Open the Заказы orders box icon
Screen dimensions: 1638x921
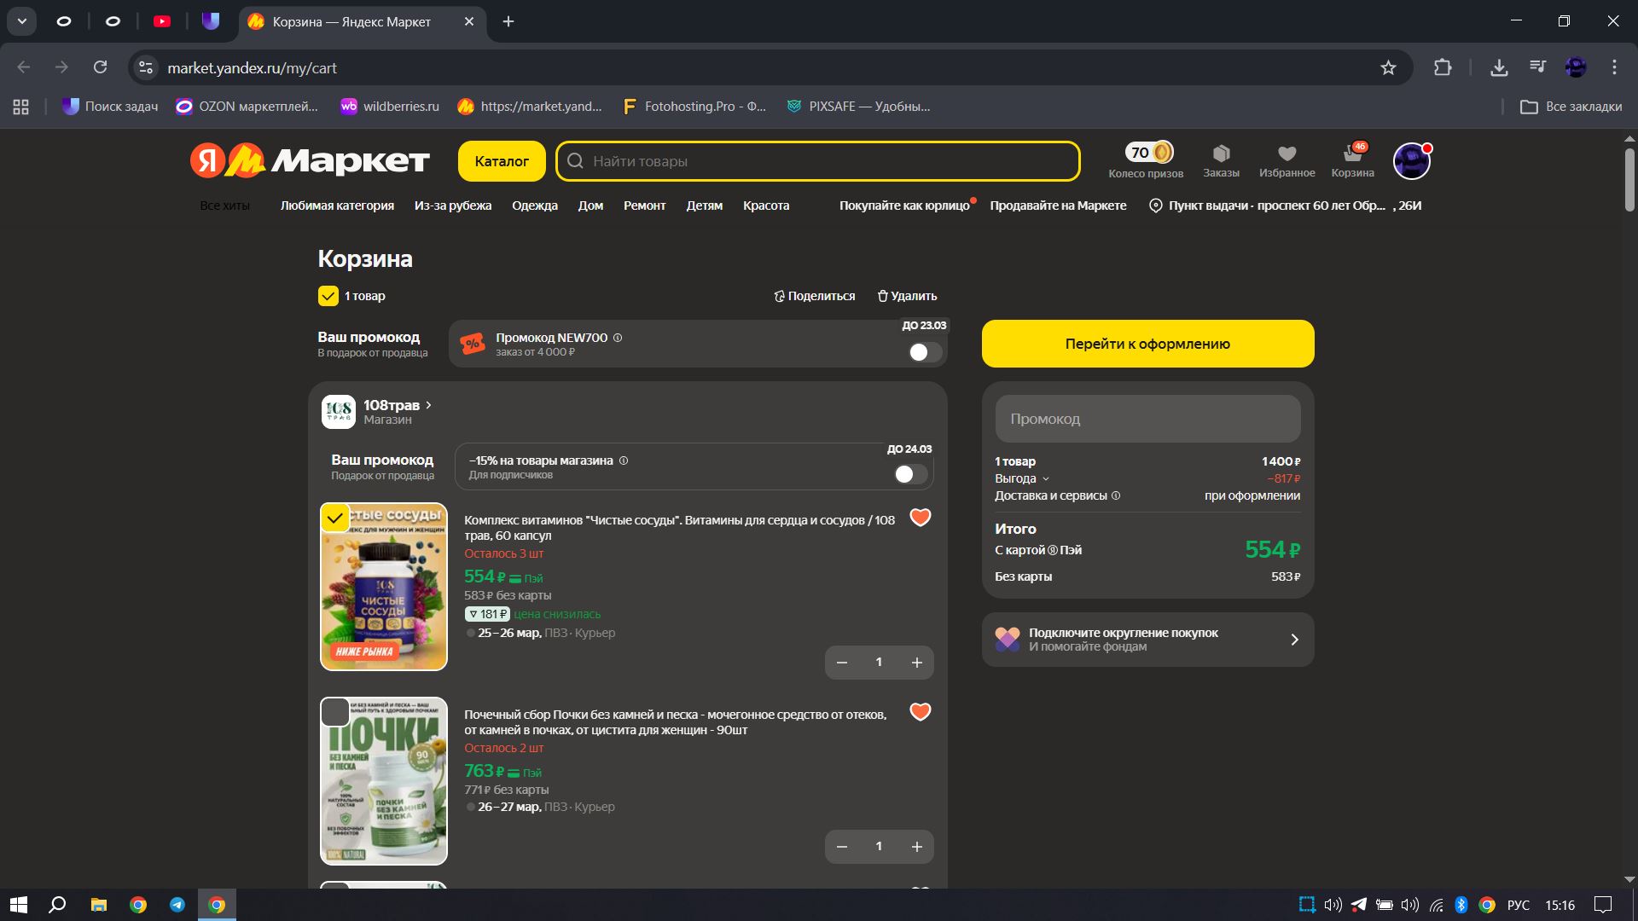pos(1221,153)
